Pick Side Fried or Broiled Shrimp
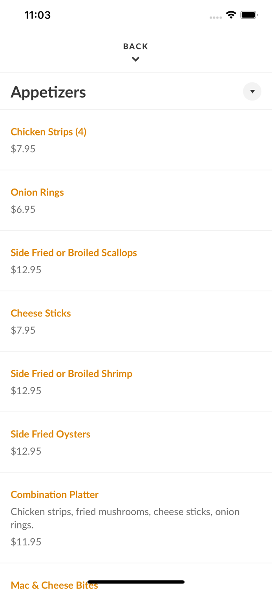Image resolution: width=272 pixels, height=589 pixels. 71,374
